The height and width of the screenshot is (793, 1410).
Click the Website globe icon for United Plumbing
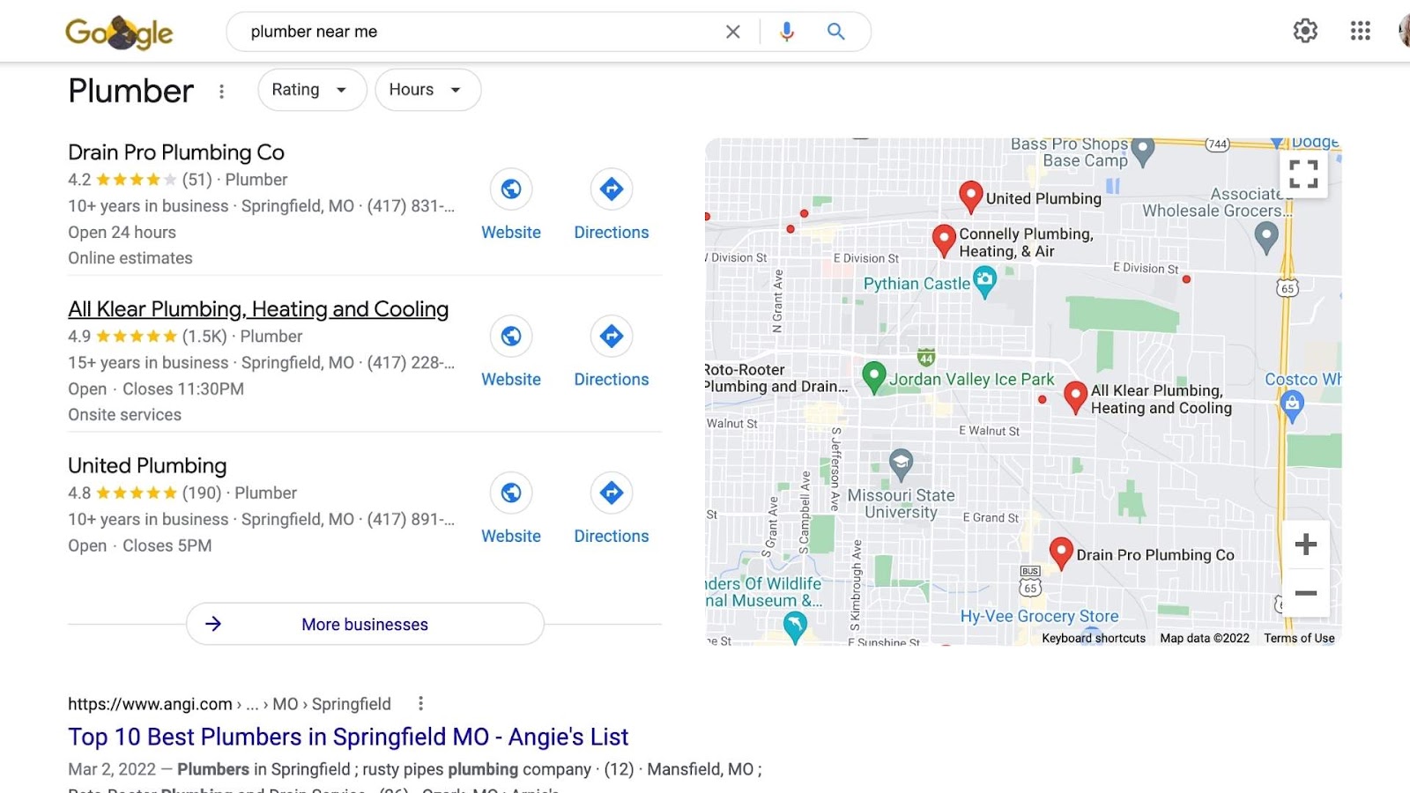coord(511,493)
